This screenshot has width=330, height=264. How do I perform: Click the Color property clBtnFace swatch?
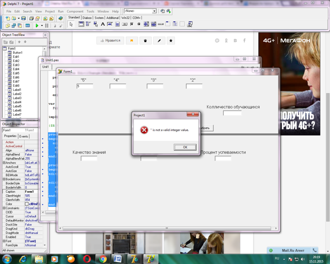coord(27,204)
